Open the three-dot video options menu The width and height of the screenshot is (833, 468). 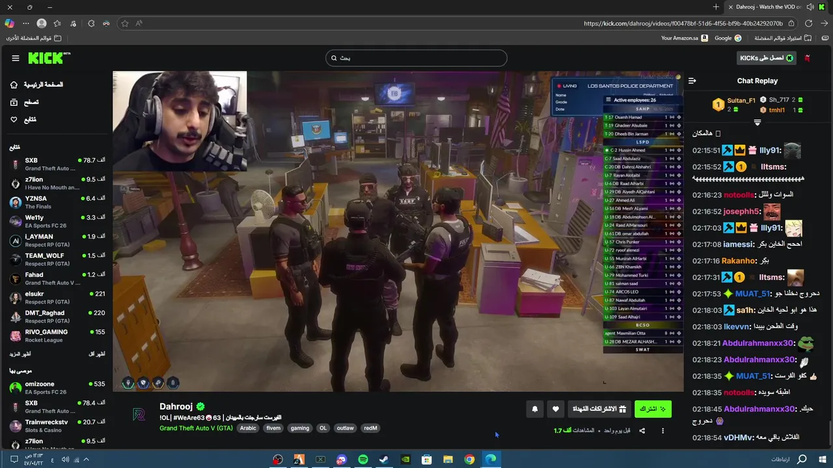pyautogui.click(x=662, y=430)
